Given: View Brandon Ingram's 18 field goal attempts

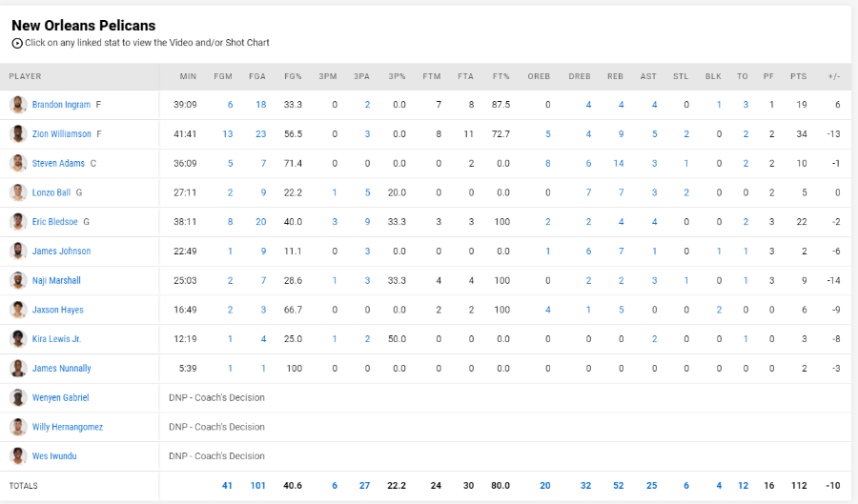Looking at the screenshot, I should point(261,105).
